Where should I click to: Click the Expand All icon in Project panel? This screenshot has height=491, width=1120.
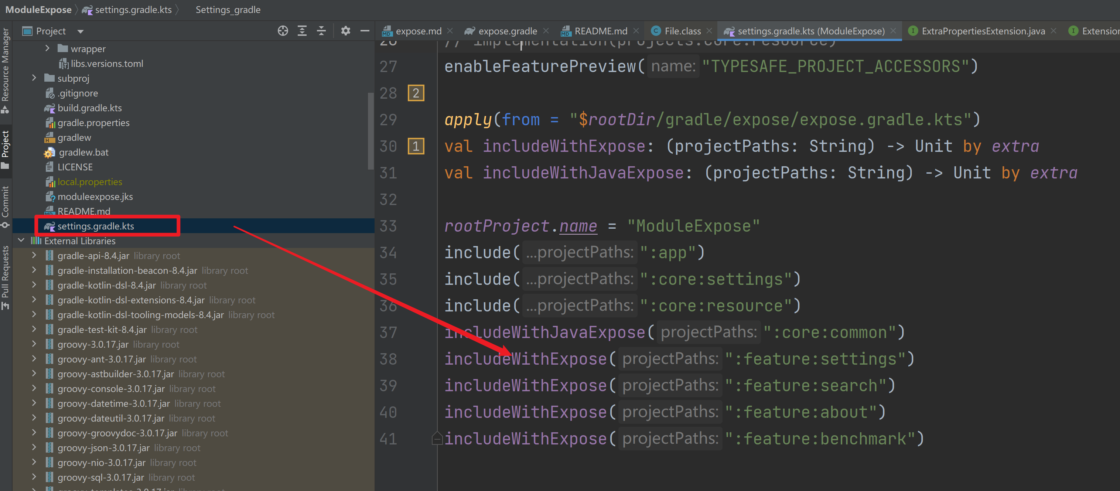click(x=302, y=31)
